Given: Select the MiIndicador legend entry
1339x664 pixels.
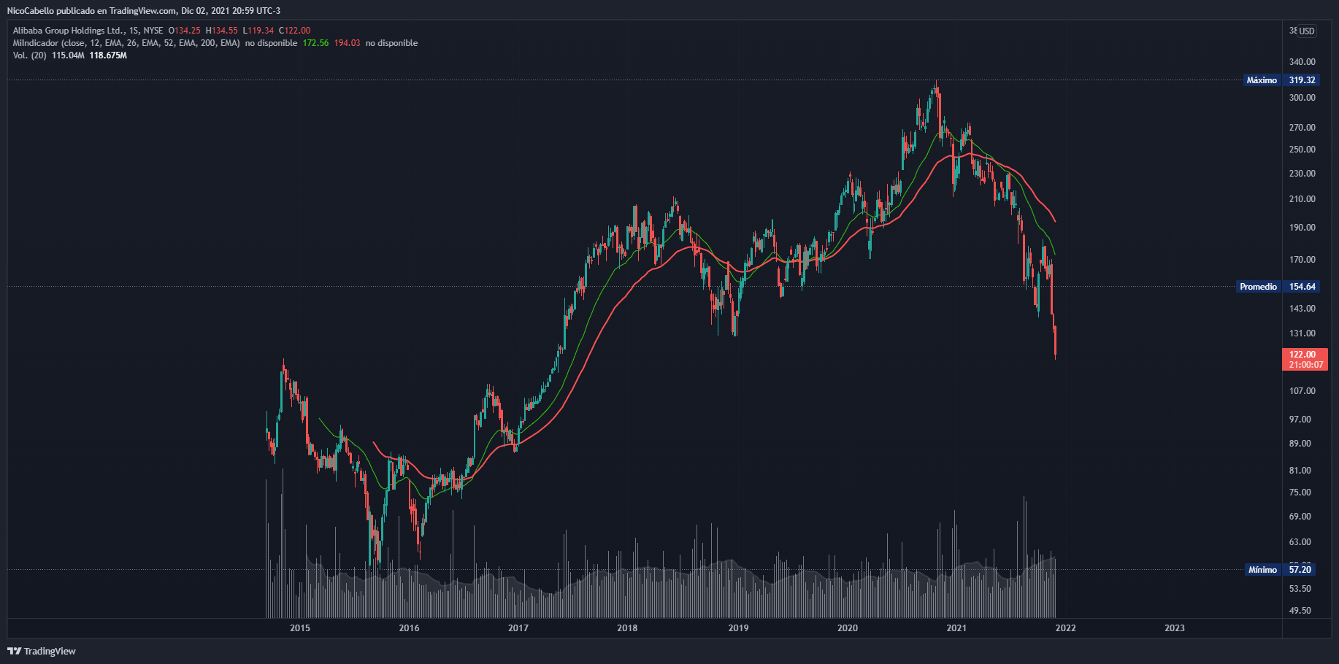Looking at the screenshot, I should [x=126, y=43].
